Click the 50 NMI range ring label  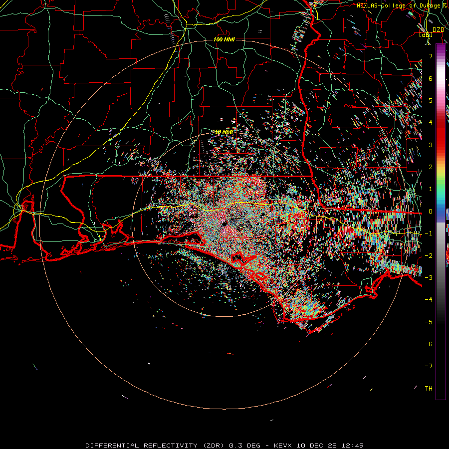click(x=224, y=132)
